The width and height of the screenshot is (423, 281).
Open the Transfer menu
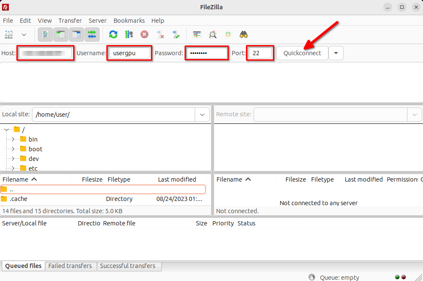(x=70, y=21)
